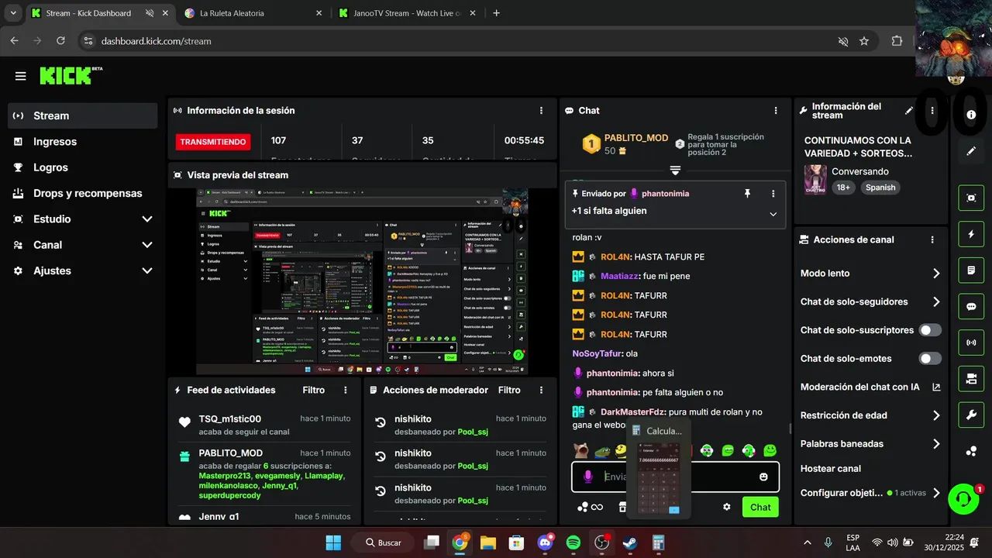Go to Logros in the sidebar
The image size is (992, 558).
pyautogui.click(x=83, y=167)
